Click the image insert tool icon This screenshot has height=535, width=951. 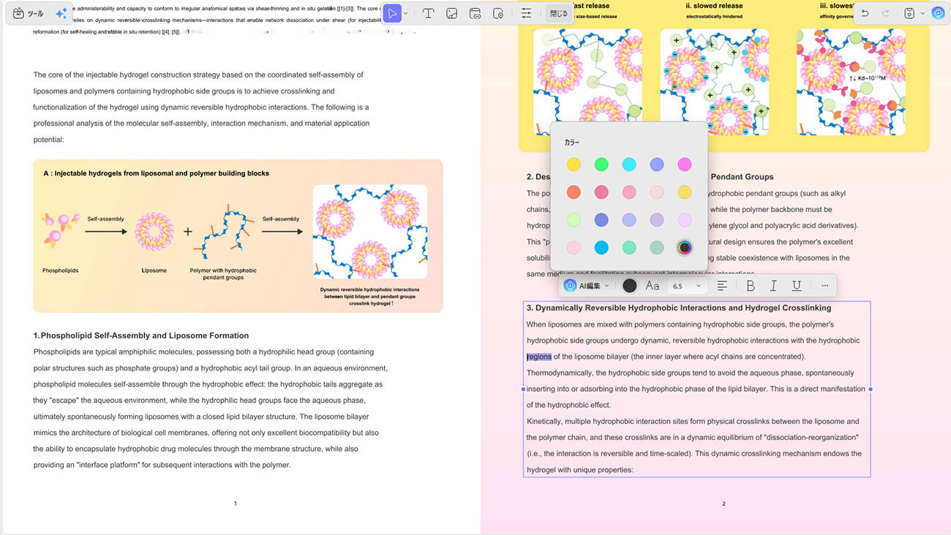pos(452,13)
